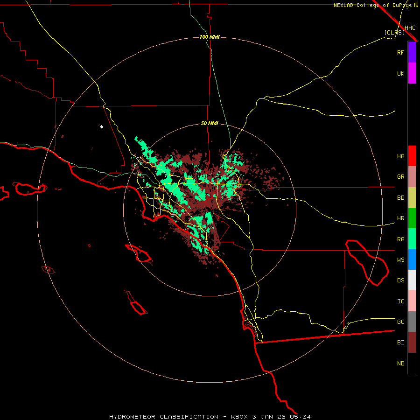Click the Hydrometeor Classification KSOX title text
420x420 pixels.
(210, 417)
